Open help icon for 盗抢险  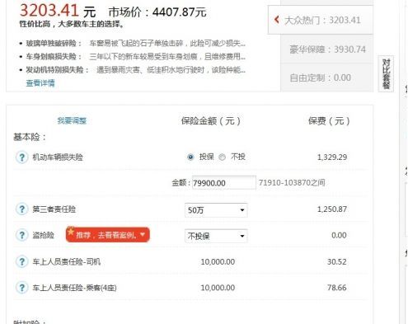[21, 235]
